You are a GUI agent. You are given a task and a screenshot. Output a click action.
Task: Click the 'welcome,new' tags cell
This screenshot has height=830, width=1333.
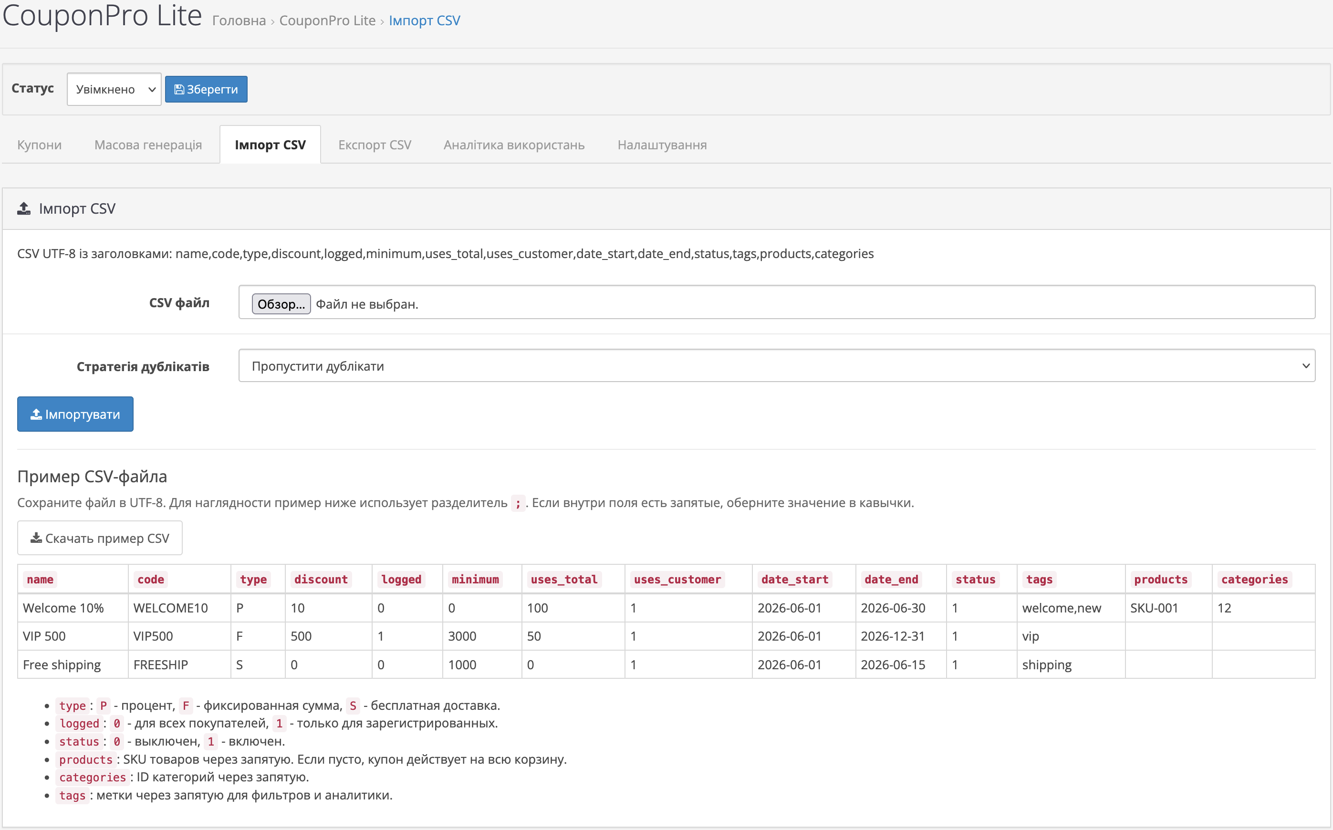(x=1071, y=608)
